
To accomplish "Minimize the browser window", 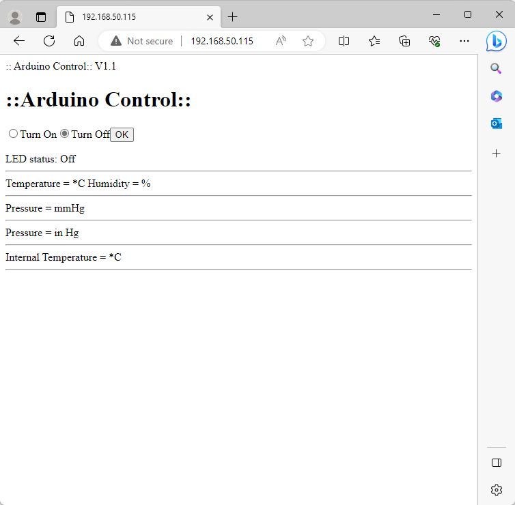I will click(x=436, y=15).
